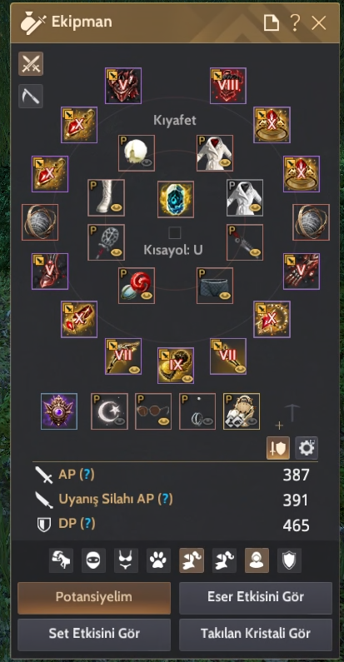The width and height of the screenshot is (344, 662).
Task: Click the blue question mark next to AP
Action: (86, 475)
